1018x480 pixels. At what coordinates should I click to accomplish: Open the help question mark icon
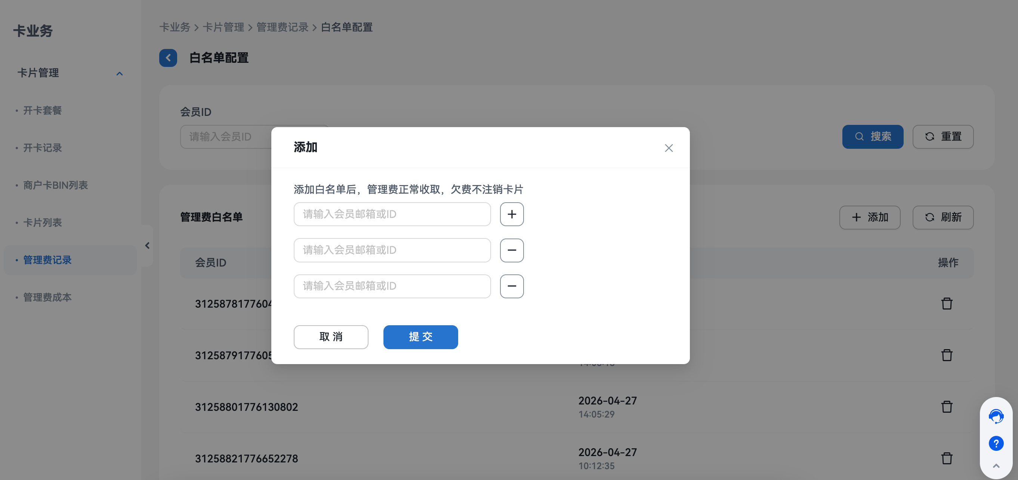pyautogui.click(x=996, y=443)
